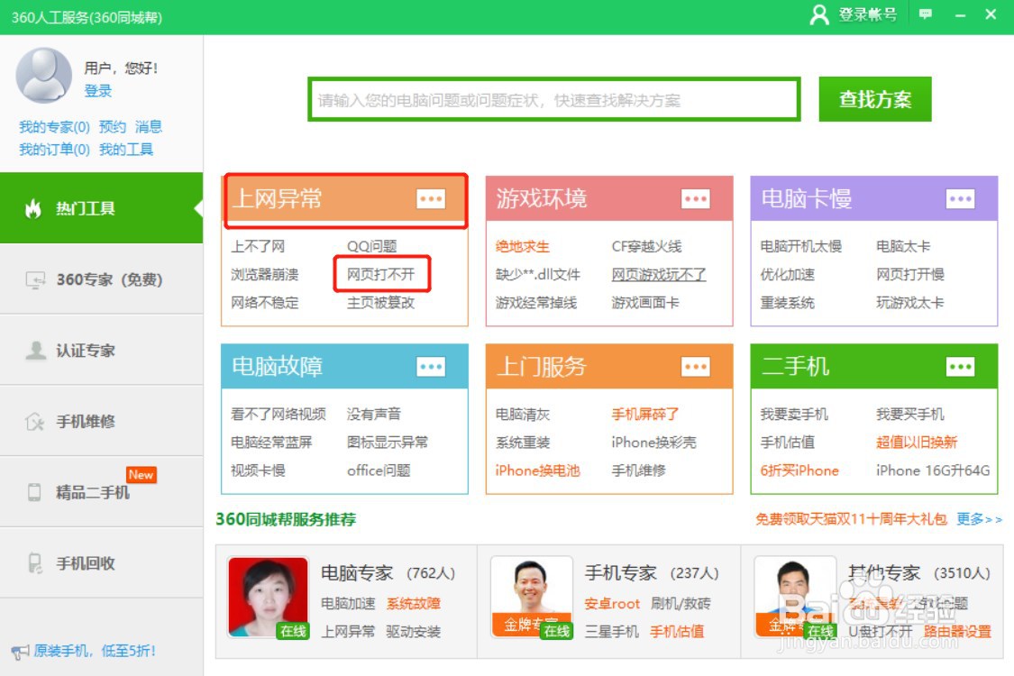
Task: Click the 上网异常 card header
Action: coord(344,198)
